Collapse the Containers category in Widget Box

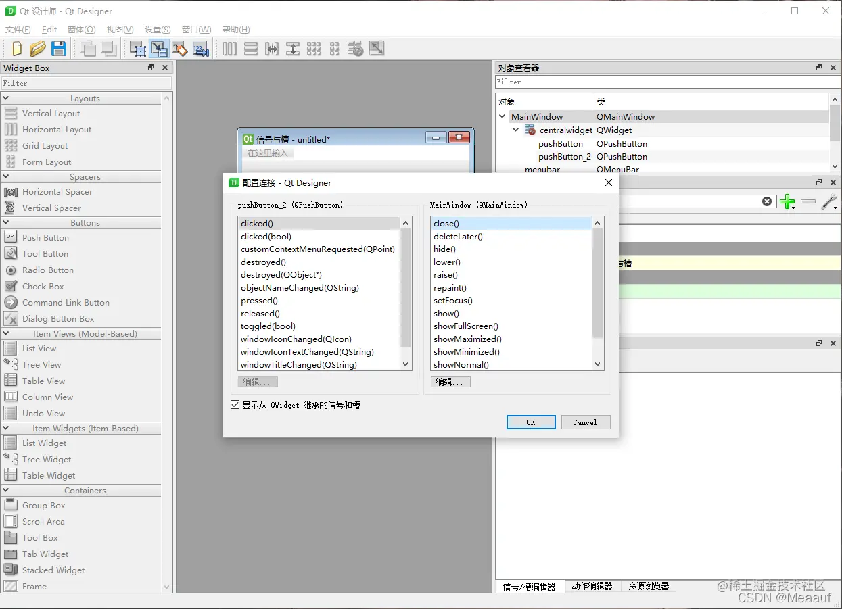[6, 491]
